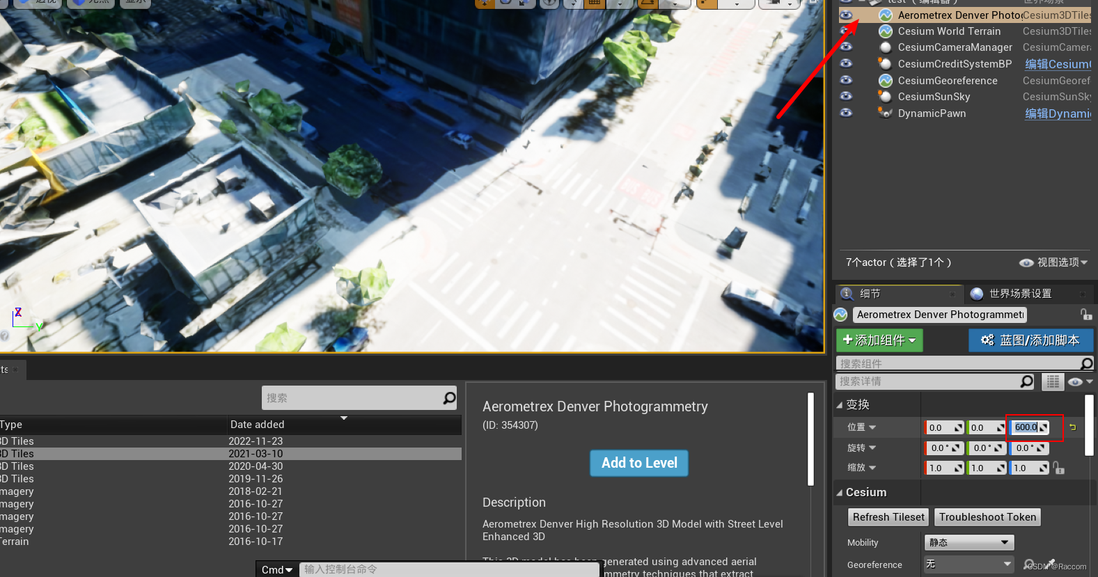
Task: Focus the 搜索详情 search field
Action: click(927, 381)
